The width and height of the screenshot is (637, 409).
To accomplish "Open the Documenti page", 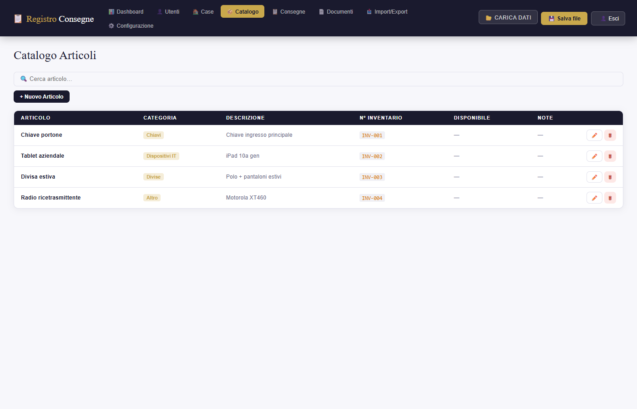I will click(336, 12).
